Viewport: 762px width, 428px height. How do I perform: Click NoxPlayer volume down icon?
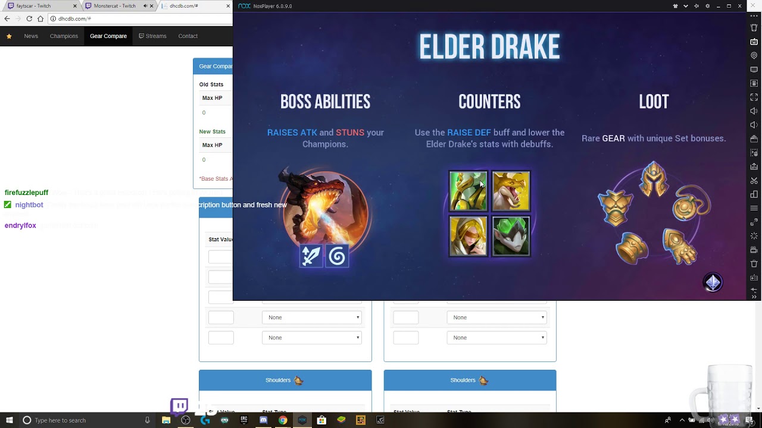[x=754, y=125]
